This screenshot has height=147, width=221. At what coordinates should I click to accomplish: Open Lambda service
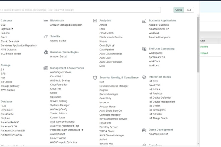click(5, 33)
